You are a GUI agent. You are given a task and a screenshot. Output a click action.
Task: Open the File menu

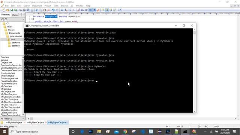(x=7, y=6)
